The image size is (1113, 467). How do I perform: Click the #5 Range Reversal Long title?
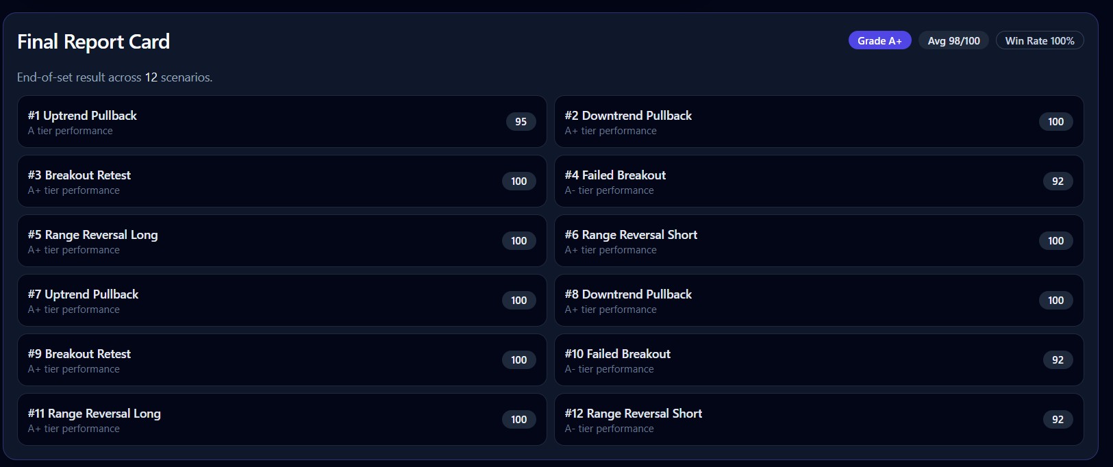[x=93, y=235]
